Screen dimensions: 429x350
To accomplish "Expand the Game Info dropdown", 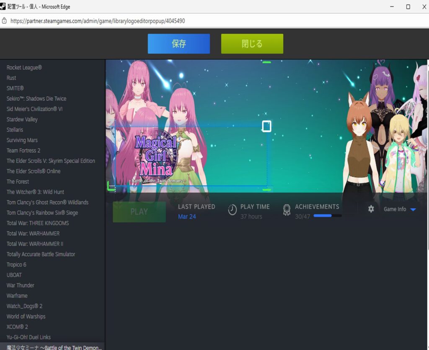I will 413,209.
